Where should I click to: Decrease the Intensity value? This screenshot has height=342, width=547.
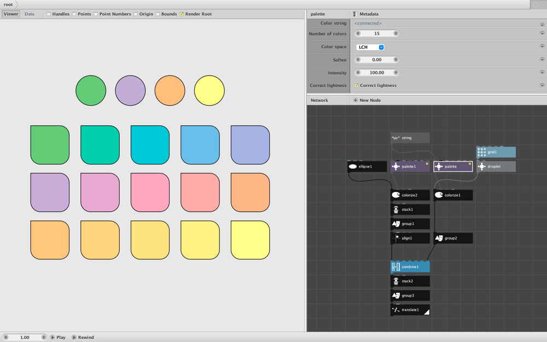(x=358, y=73)
